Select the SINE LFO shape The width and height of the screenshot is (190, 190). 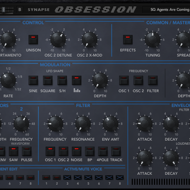[x=33, y=80]
